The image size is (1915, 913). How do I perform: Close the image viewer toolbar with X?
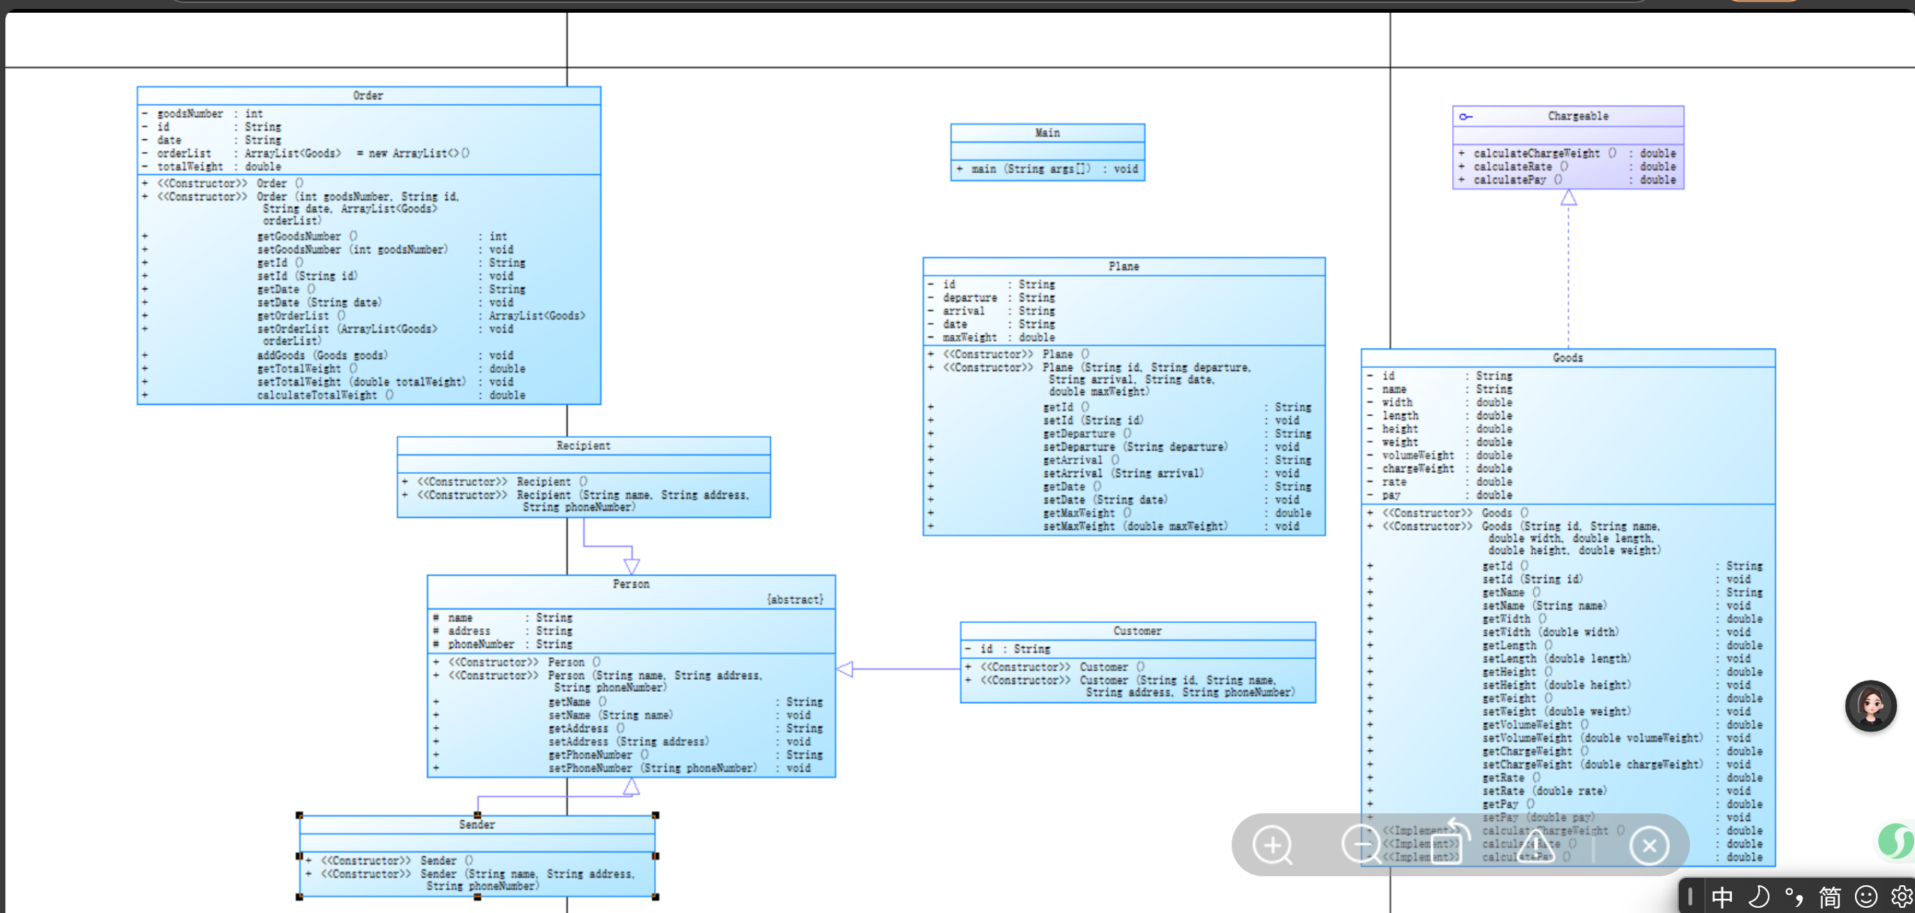[x=1649, y=846]
